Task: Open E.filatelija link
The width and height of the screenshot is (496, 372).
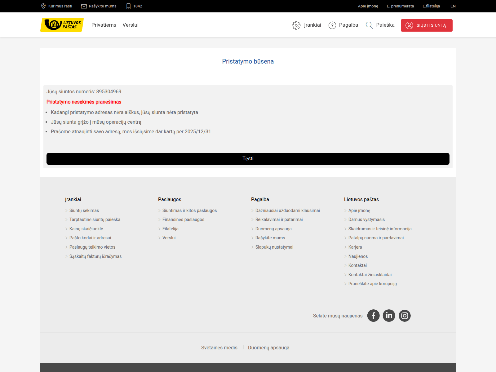Action: [431, 6]
